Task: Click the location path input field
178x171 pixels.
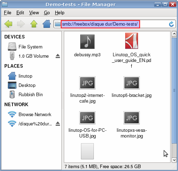Action: tap(115, 24)
